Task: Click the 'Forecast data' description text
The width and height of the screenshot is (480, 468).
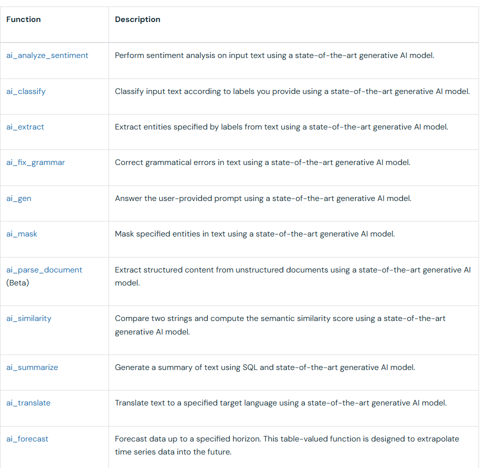Action: pyautogui.click(x=286, y=445)
